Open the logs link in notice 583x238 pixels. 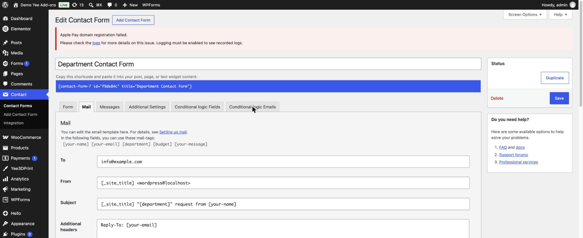pyautogui.click(x=96, y=43)
